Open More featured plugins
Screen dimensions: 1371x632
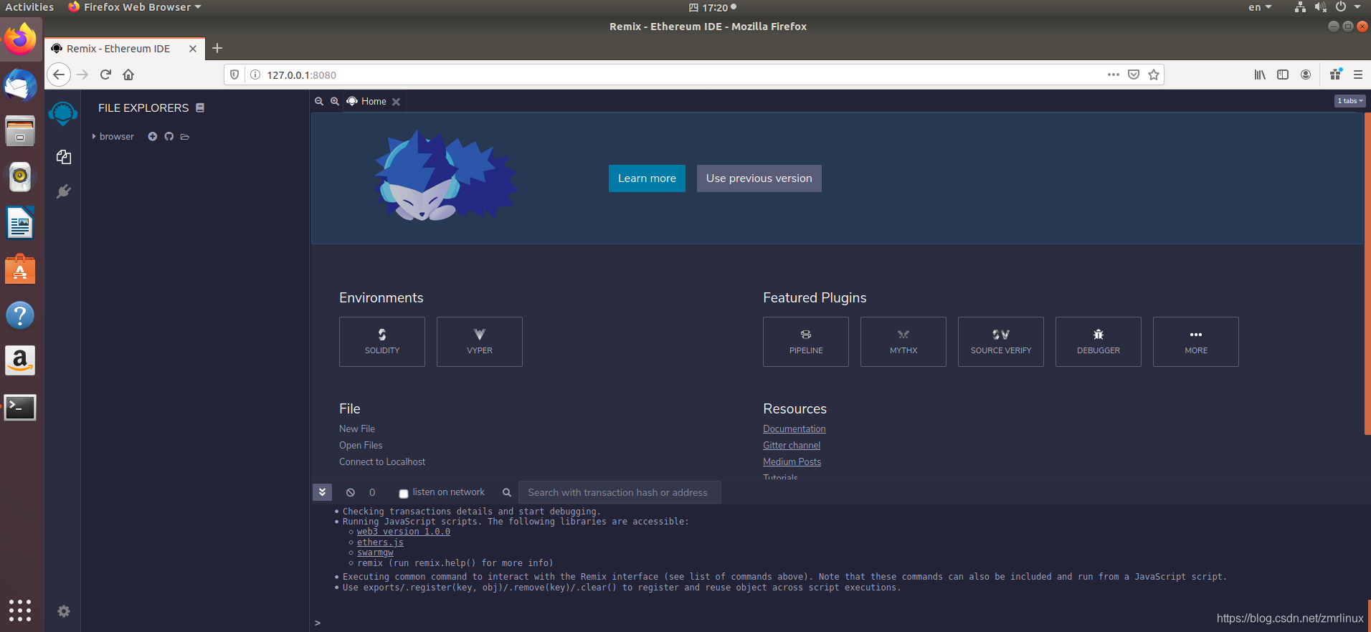tap(1196, 342)
